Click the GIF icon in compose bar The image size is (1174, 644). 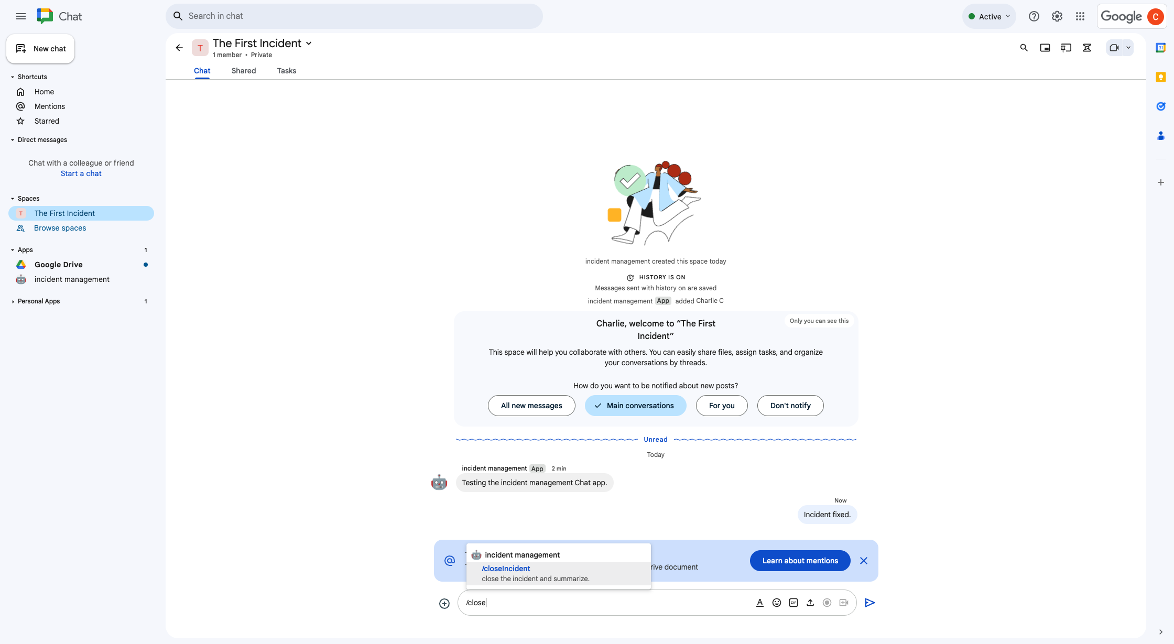(x=793, y=603)
